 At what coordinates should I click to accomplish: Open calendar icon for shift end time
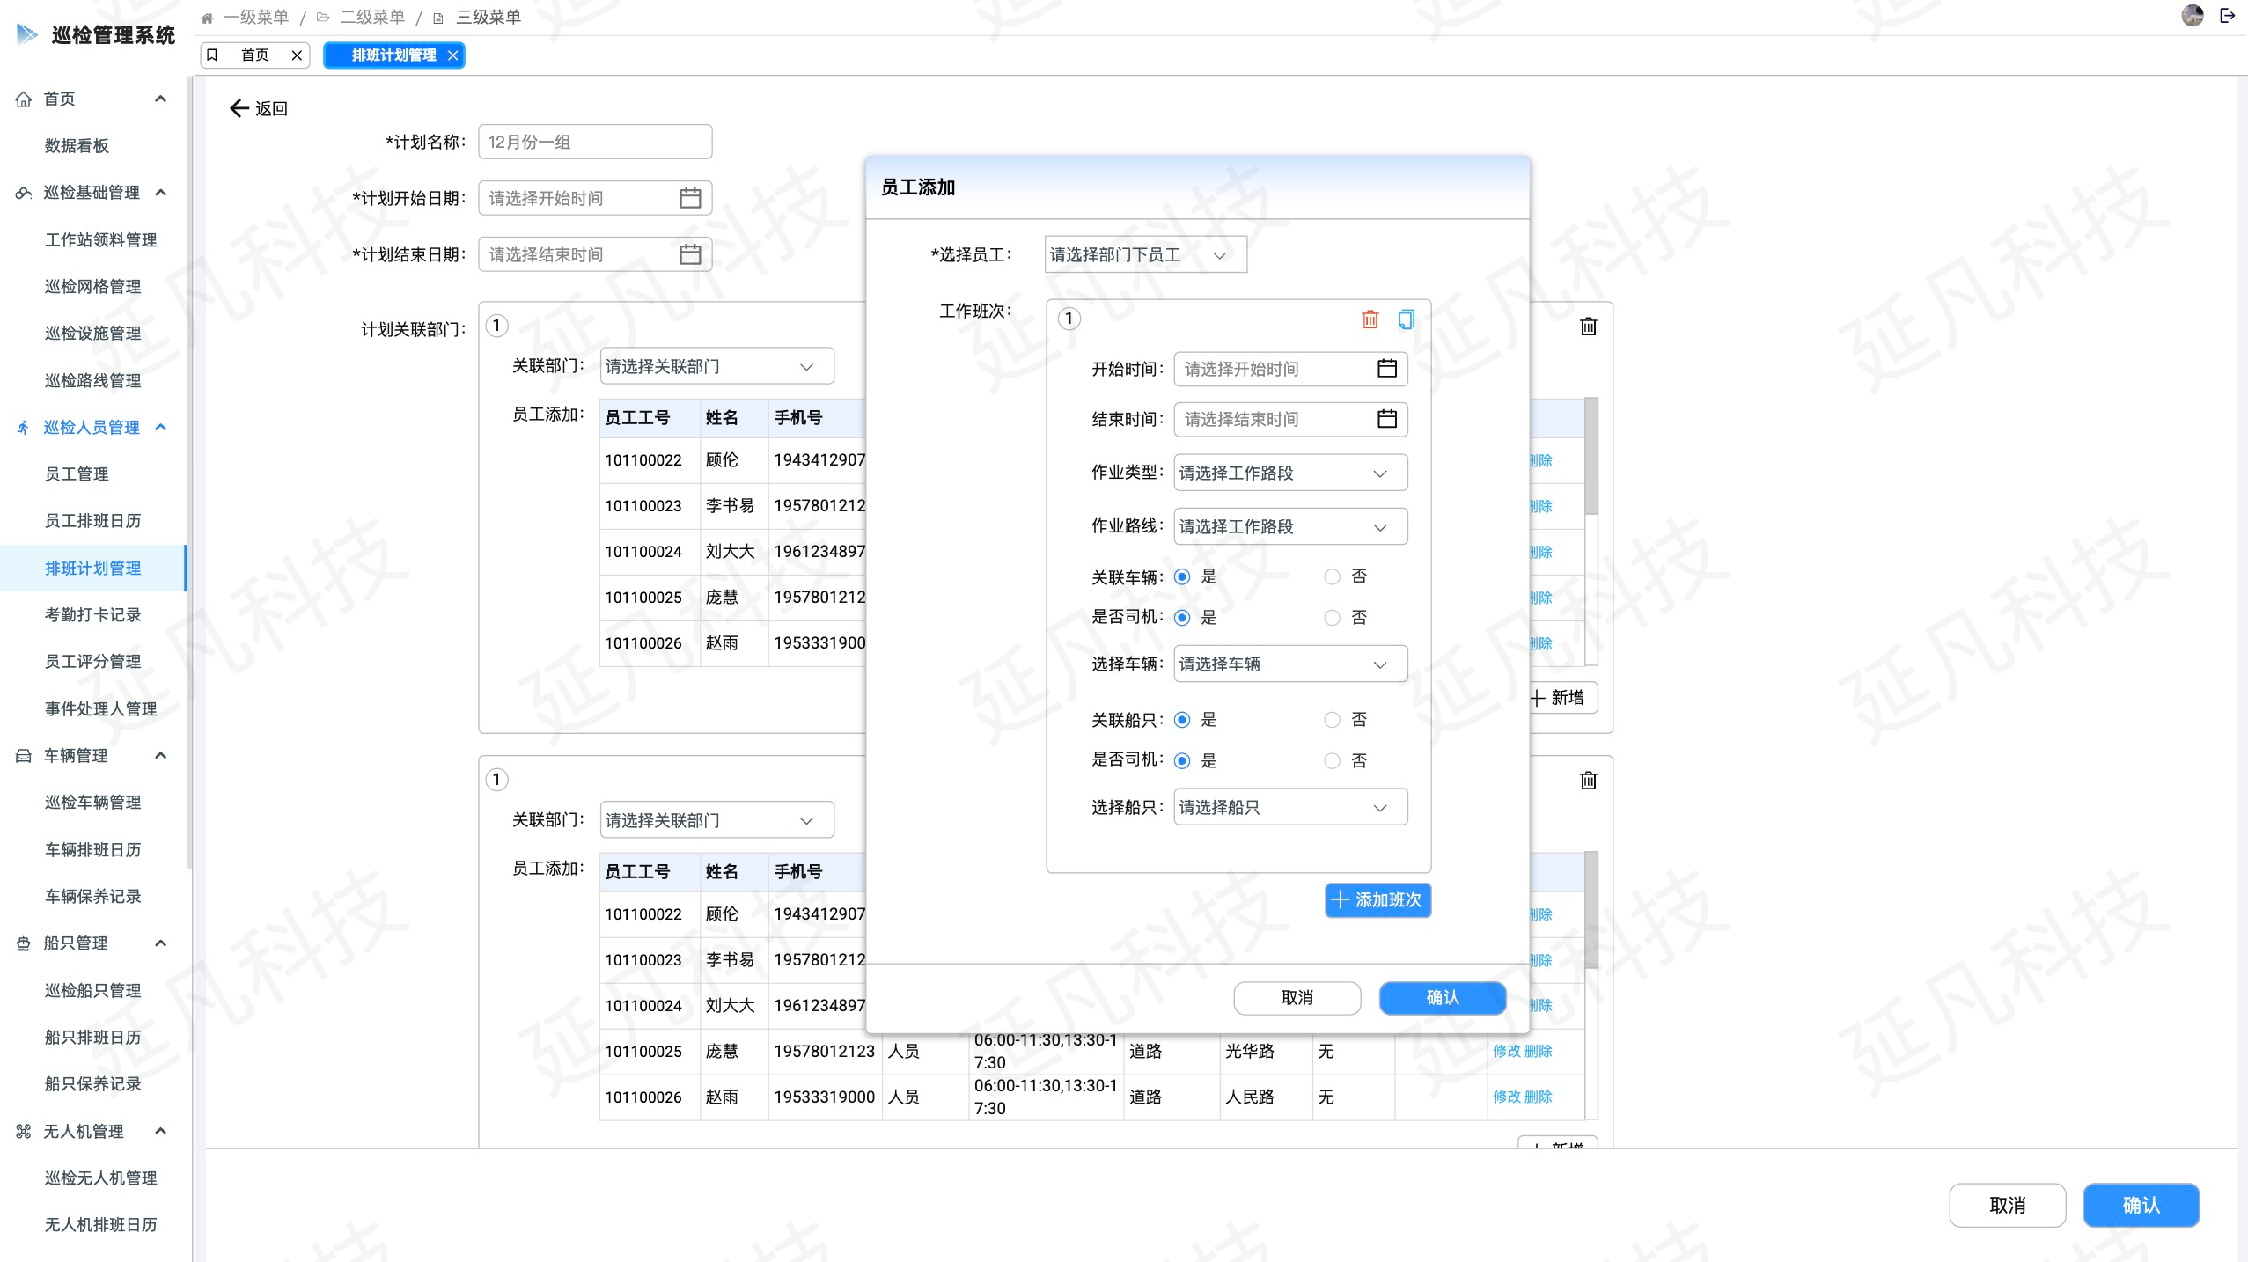click(1386, 418)
